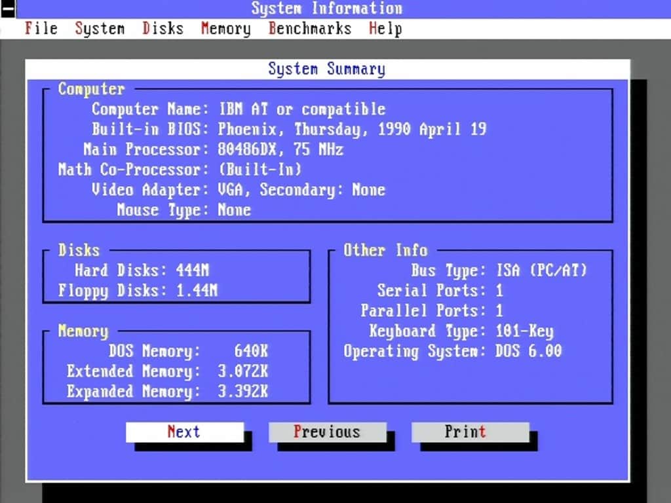This screenshot has height=503, width=671.
Task: Open the File menu
Action: 41,29
